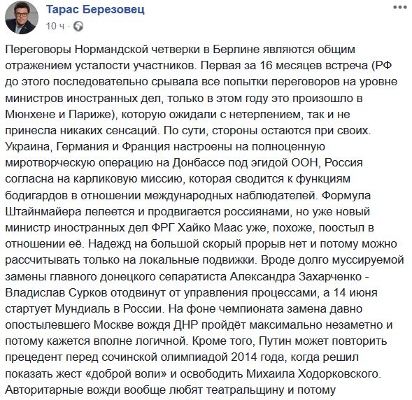The width and height of the screenshot is (412, 400).
Task: Click the public globe privacy icon
Action: point(78,27)
